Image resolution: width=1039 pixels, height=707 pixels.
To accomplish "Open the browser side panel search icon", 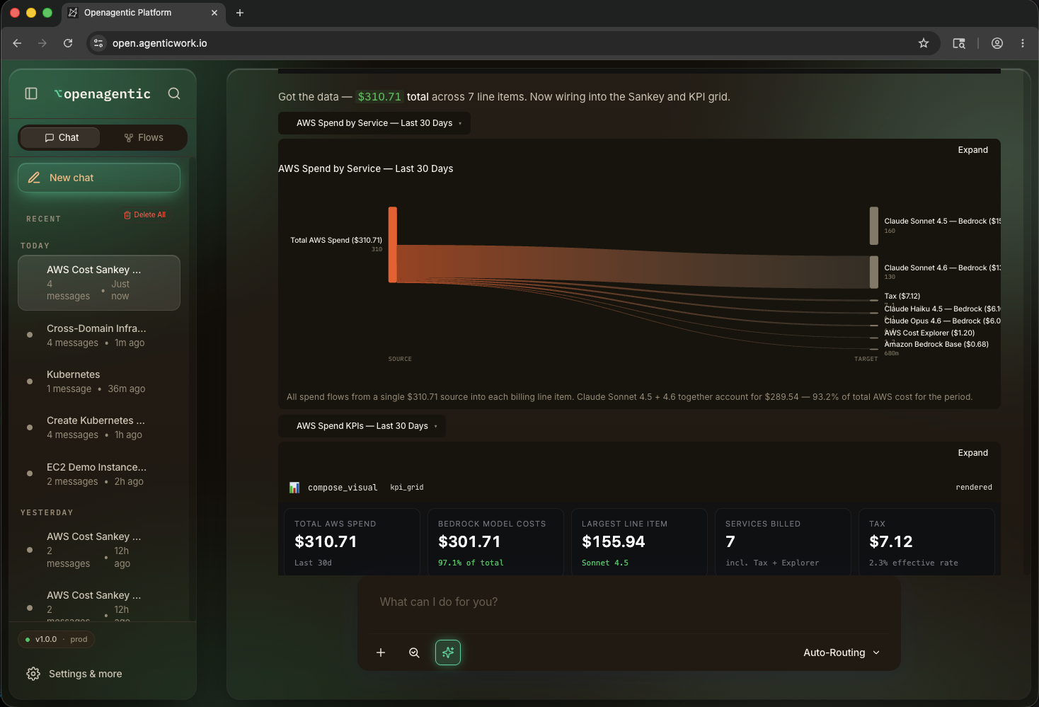I will point(959,43).
